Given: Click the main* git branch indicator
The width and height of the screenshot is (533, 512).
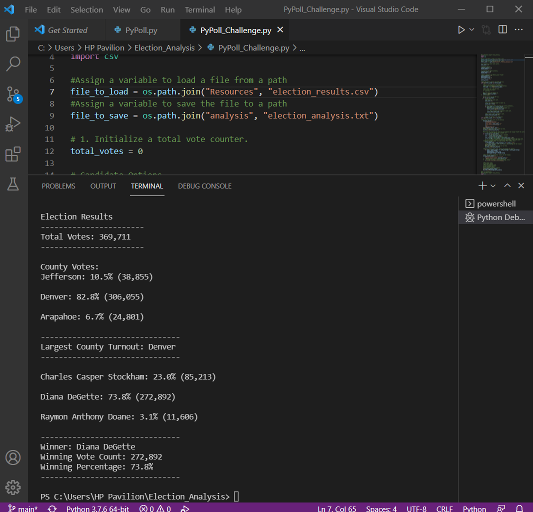Looking at the screenshot, I should 22,508.
